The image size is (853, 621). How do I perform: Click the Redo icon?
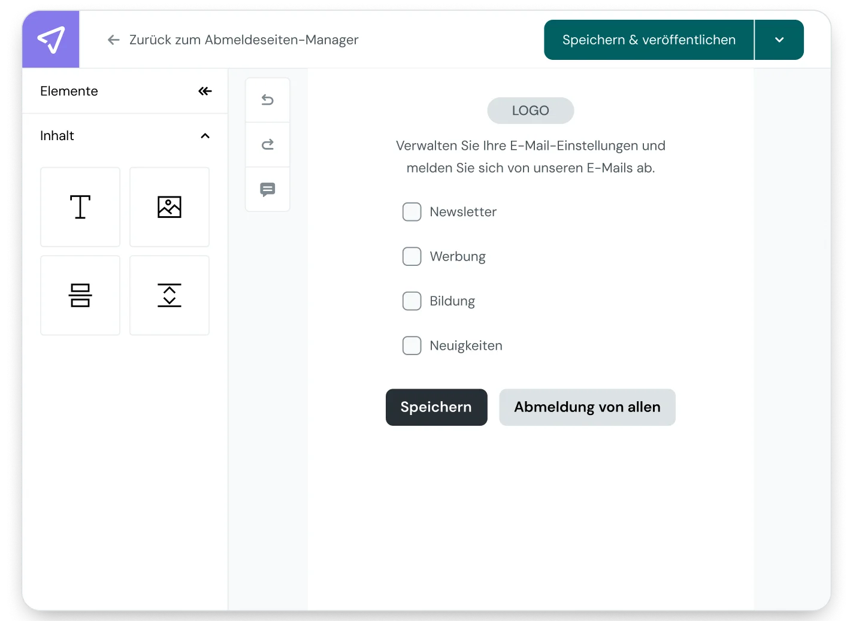267,144
